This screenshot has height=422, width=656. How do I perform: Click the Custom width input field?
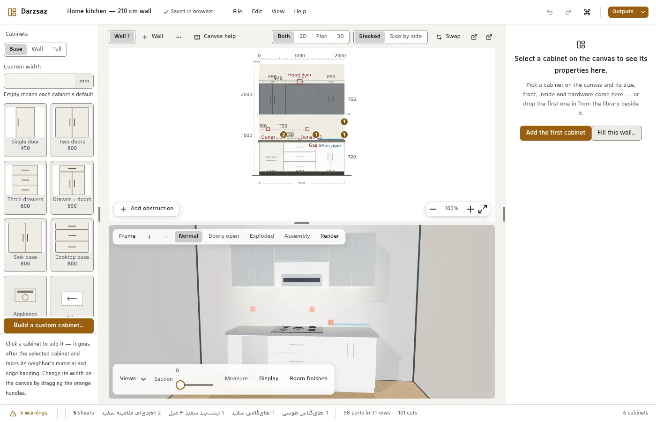pos(40,81)
